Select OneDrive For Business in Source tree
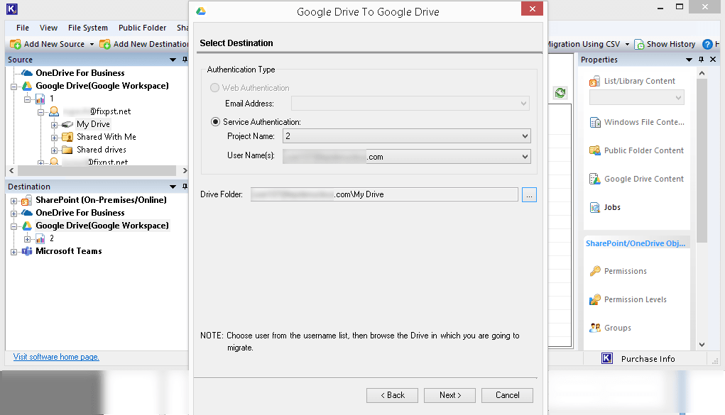Viewport: 725px width, 415px height. click(80, 73)
